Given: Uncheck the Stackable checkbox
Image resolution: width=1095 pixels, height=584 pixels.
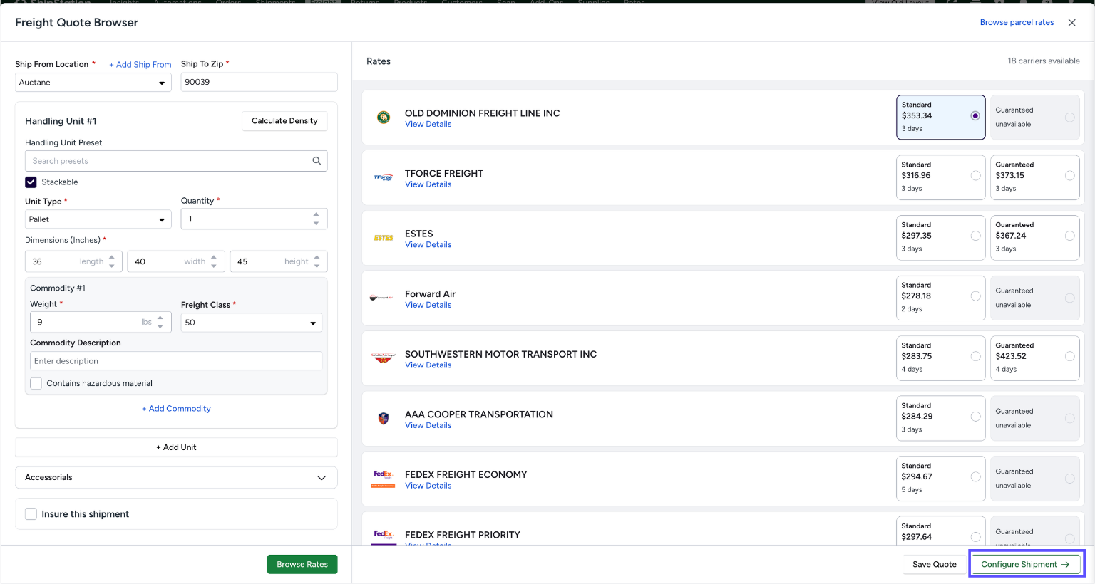Looking at the screenshot, I should point(31,182).
